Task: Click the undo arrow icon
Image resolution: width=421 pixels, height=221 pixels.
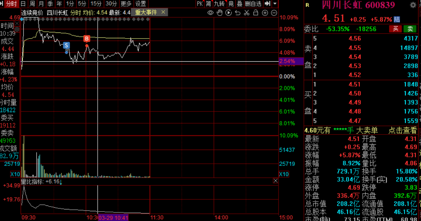Action: tap(238, 13)
